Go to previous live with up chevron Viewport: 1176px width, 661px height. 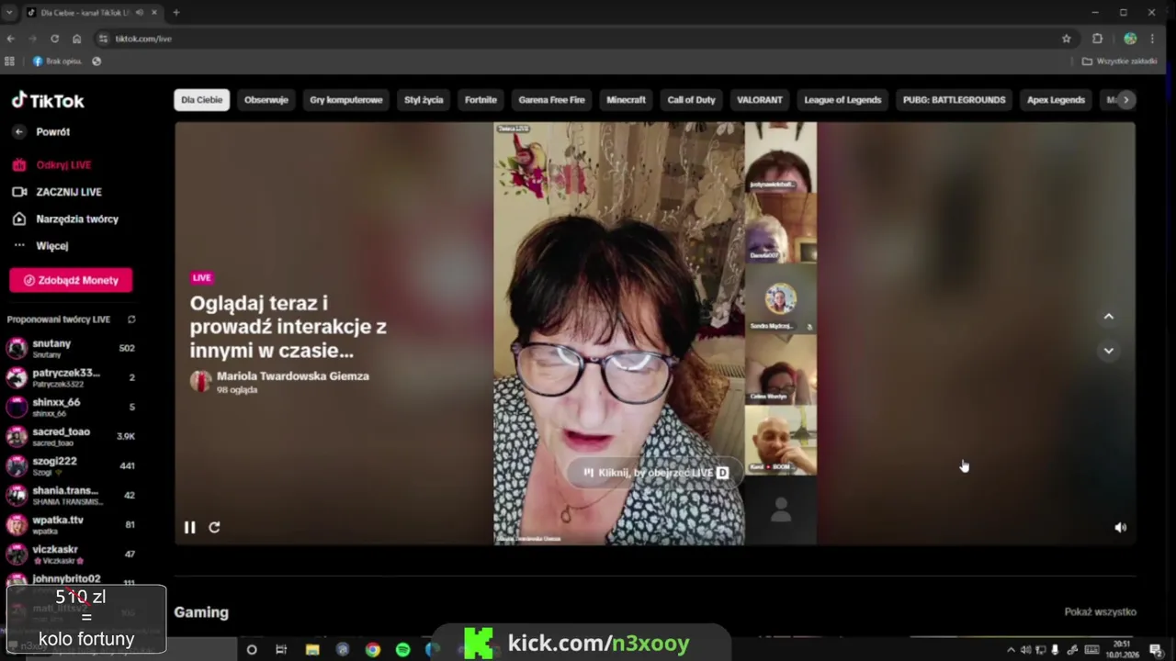coord(1108,317)
